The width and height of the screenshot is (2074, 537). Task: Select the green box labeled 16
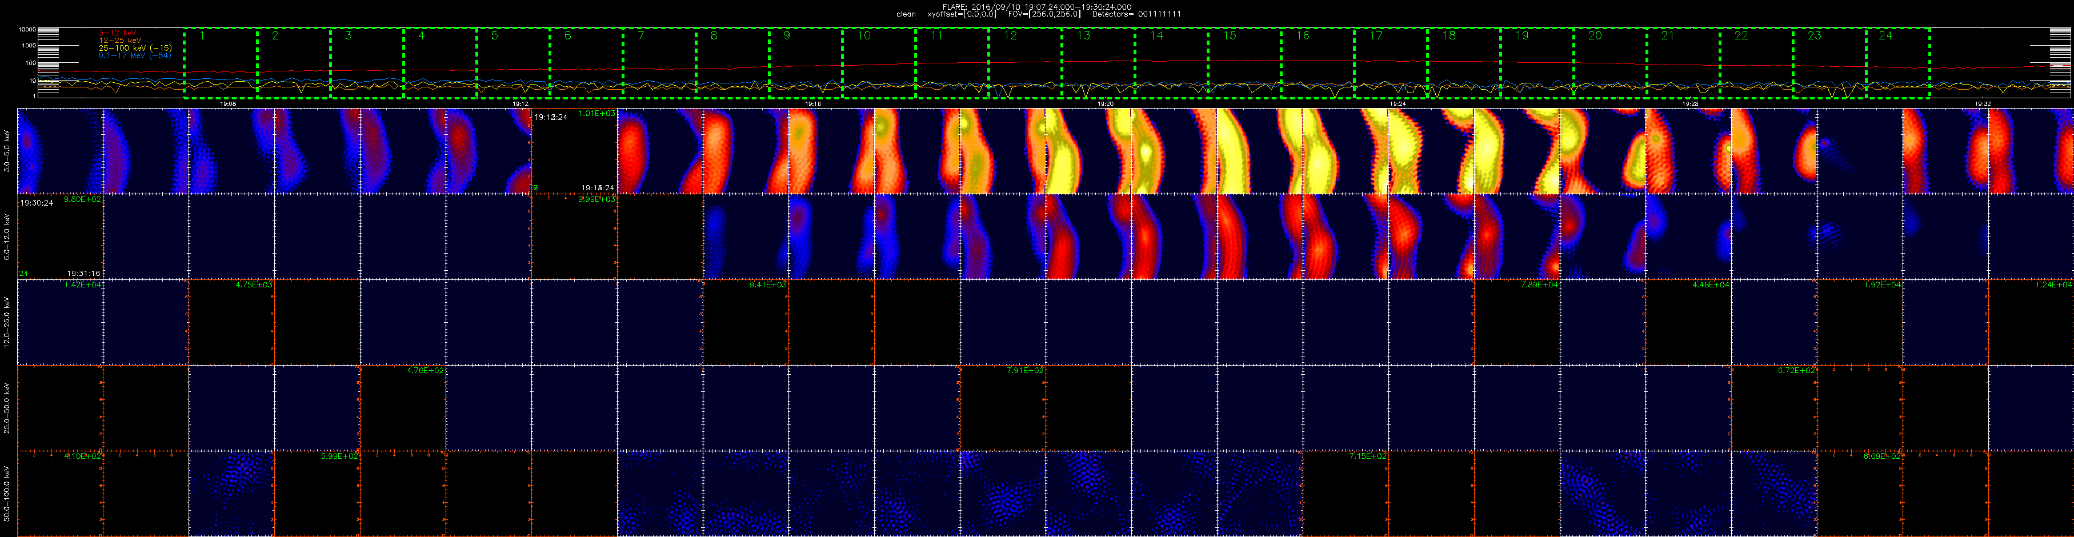[1317, 63]
